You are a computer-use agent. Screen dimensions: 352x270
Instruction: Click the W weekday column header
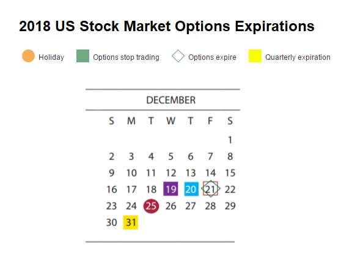171,121
